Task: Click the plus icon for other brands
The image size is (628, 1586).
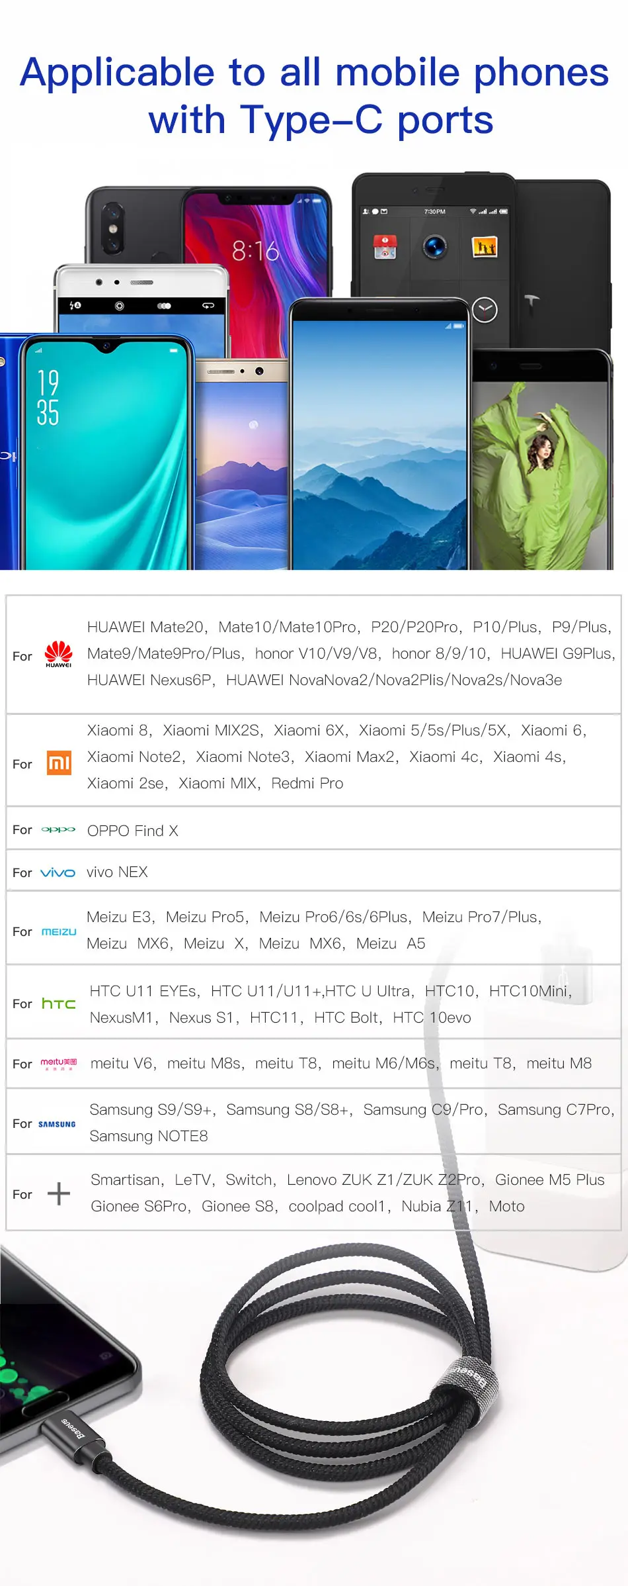Action: click(x=59, y=1193)
